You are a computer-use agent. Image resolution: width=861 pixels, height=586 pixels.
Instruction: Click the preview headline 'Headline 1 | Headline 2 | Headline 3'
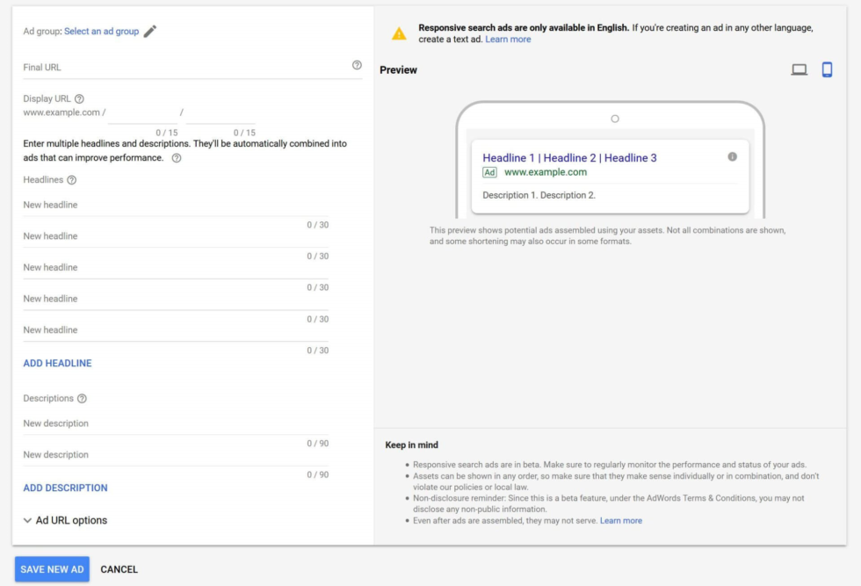pos(569,158)
